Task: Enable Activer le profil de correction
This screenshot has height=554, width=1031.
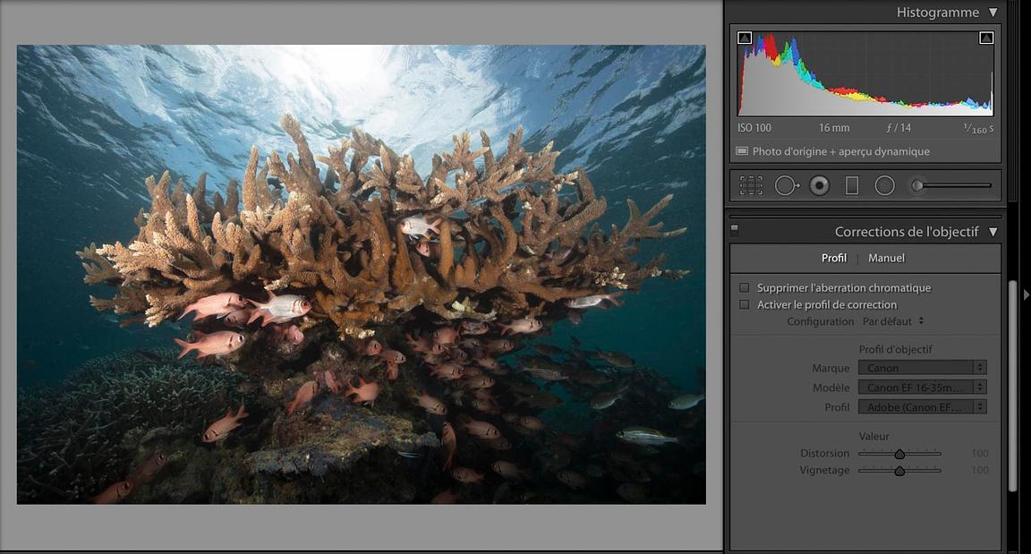Action: click(x=745, y=305)
